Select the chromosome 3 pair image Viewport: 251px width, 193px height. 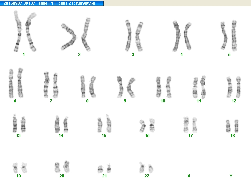coord(134,36)
